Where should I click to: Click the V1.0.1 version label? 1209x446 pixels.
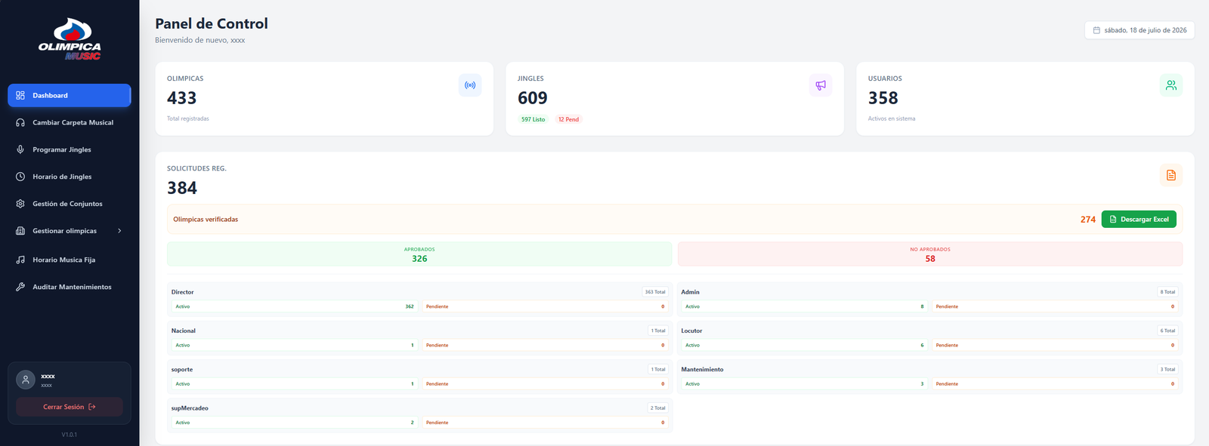coord(70,435)
